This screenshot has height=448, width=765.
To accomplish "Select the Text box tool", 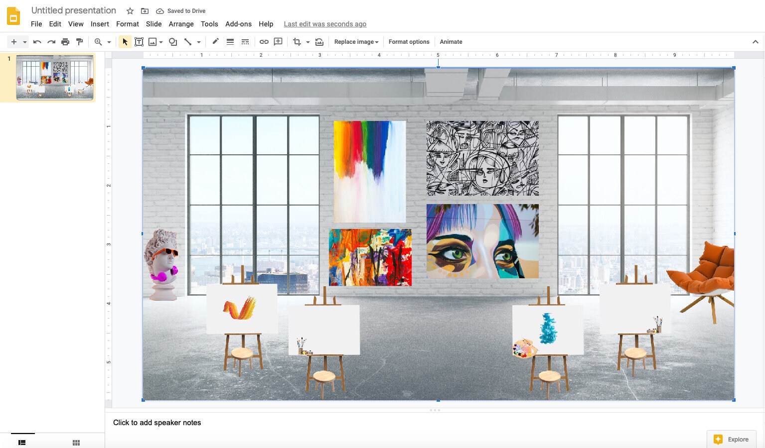I will (139, 42).
